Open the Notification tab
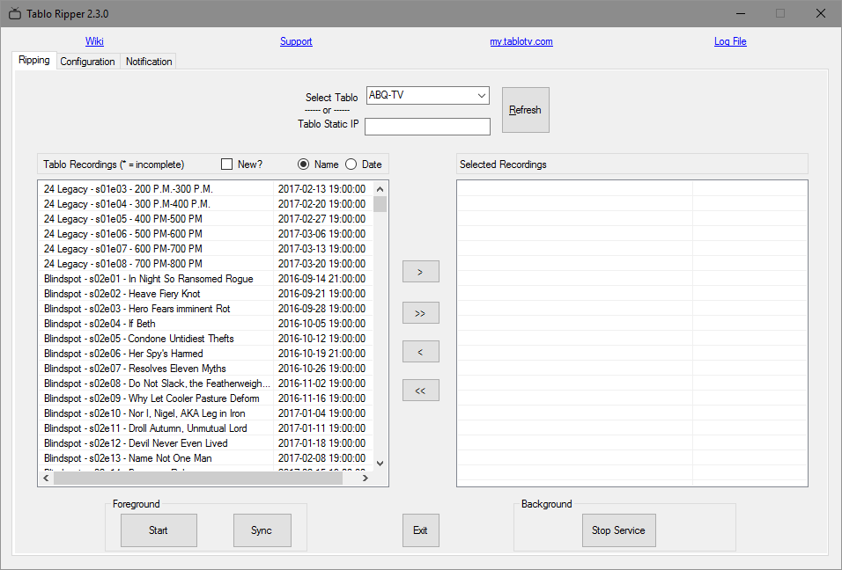Image resolution: width=842 pixels, height=570 pixels. pyautogui.click(x=148, y=62)
